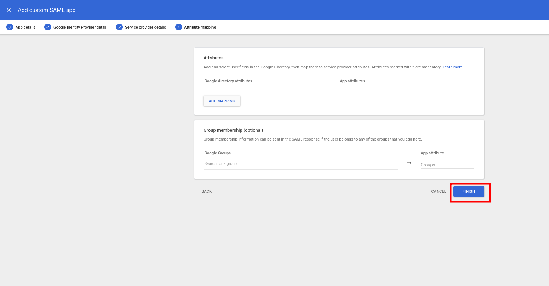The width and height of the screenshot is (549, 286).
Task: Click the Google Groups label
Action: (x=218, y=153)
